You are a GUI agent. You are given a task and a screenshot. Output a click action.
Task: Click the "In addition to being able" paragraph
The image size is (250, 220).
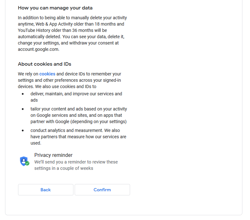[x=72, y=18]
